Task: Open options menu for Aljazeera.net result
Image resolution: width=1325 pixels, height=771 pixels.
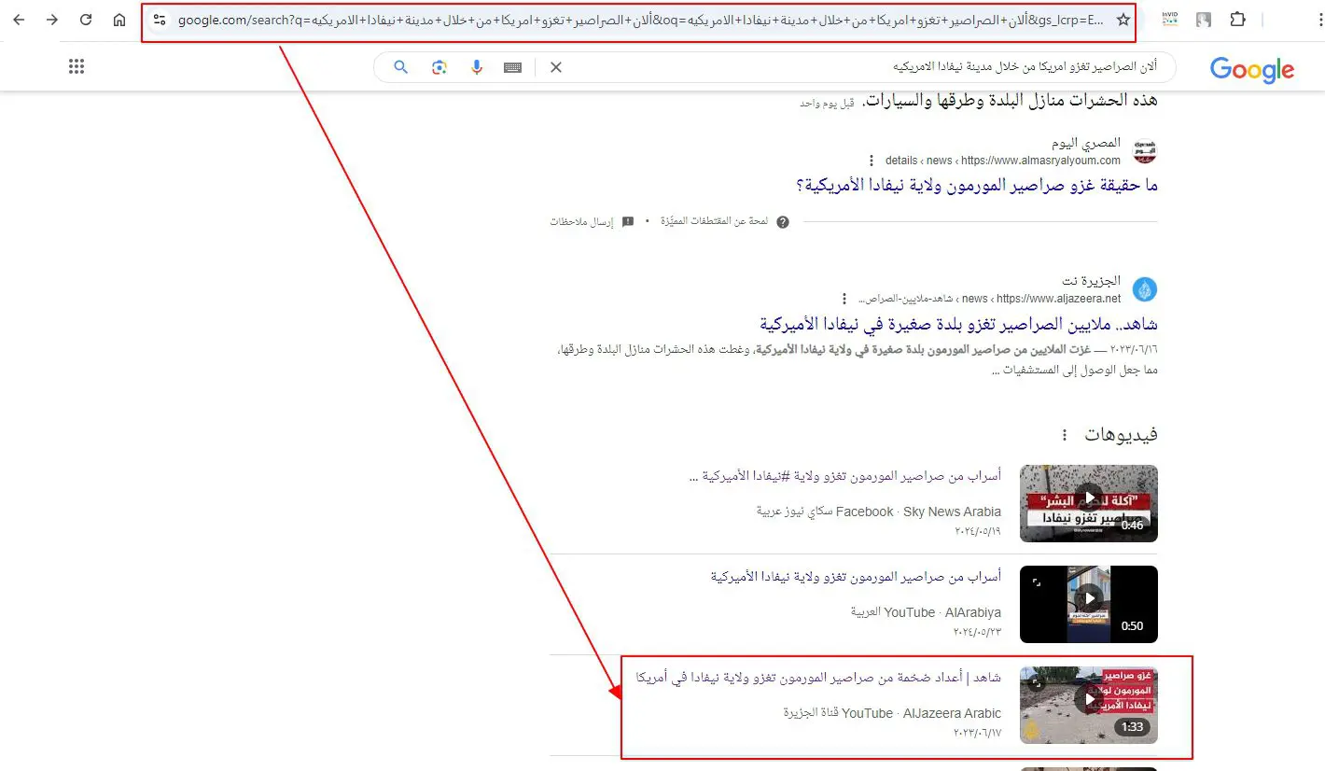Action: (844, 299)
